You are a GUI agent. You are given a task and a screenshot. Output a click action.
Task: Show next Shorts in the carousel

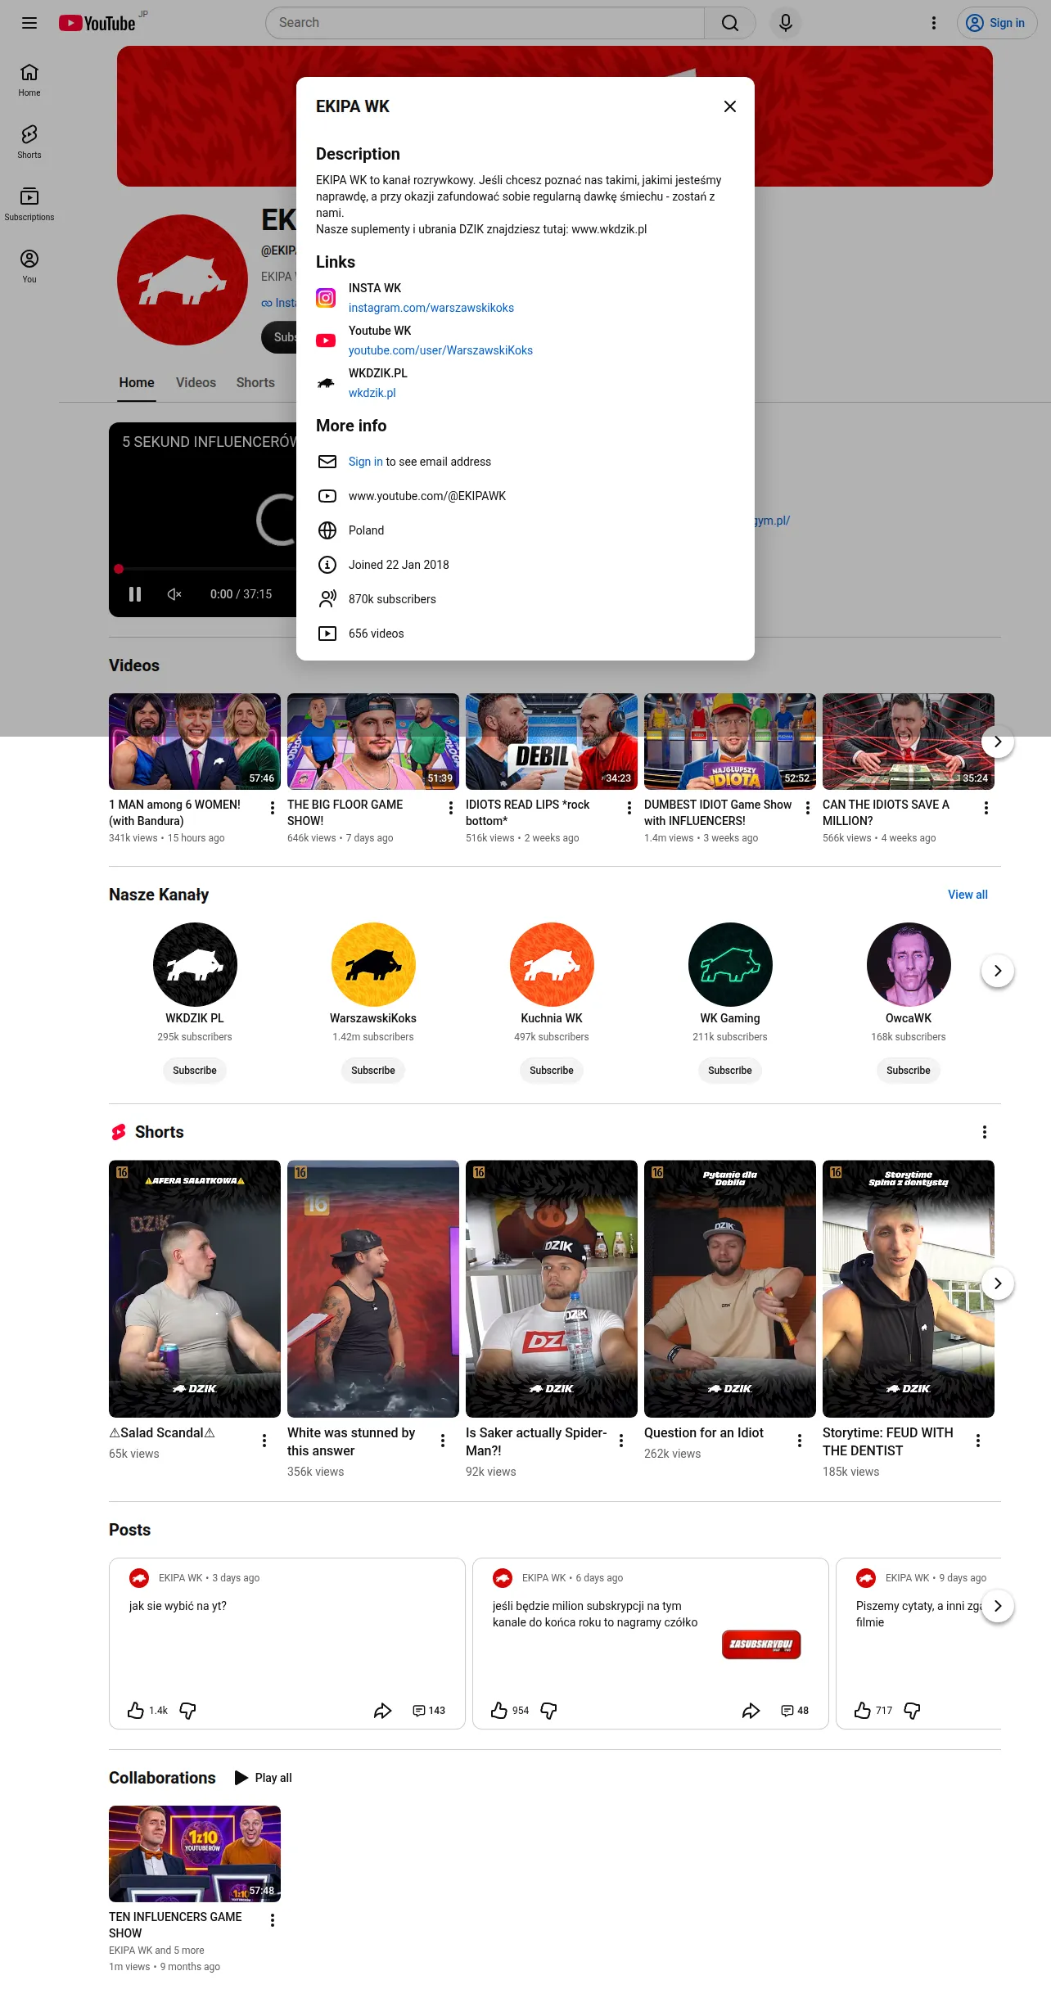[998, 1283]
